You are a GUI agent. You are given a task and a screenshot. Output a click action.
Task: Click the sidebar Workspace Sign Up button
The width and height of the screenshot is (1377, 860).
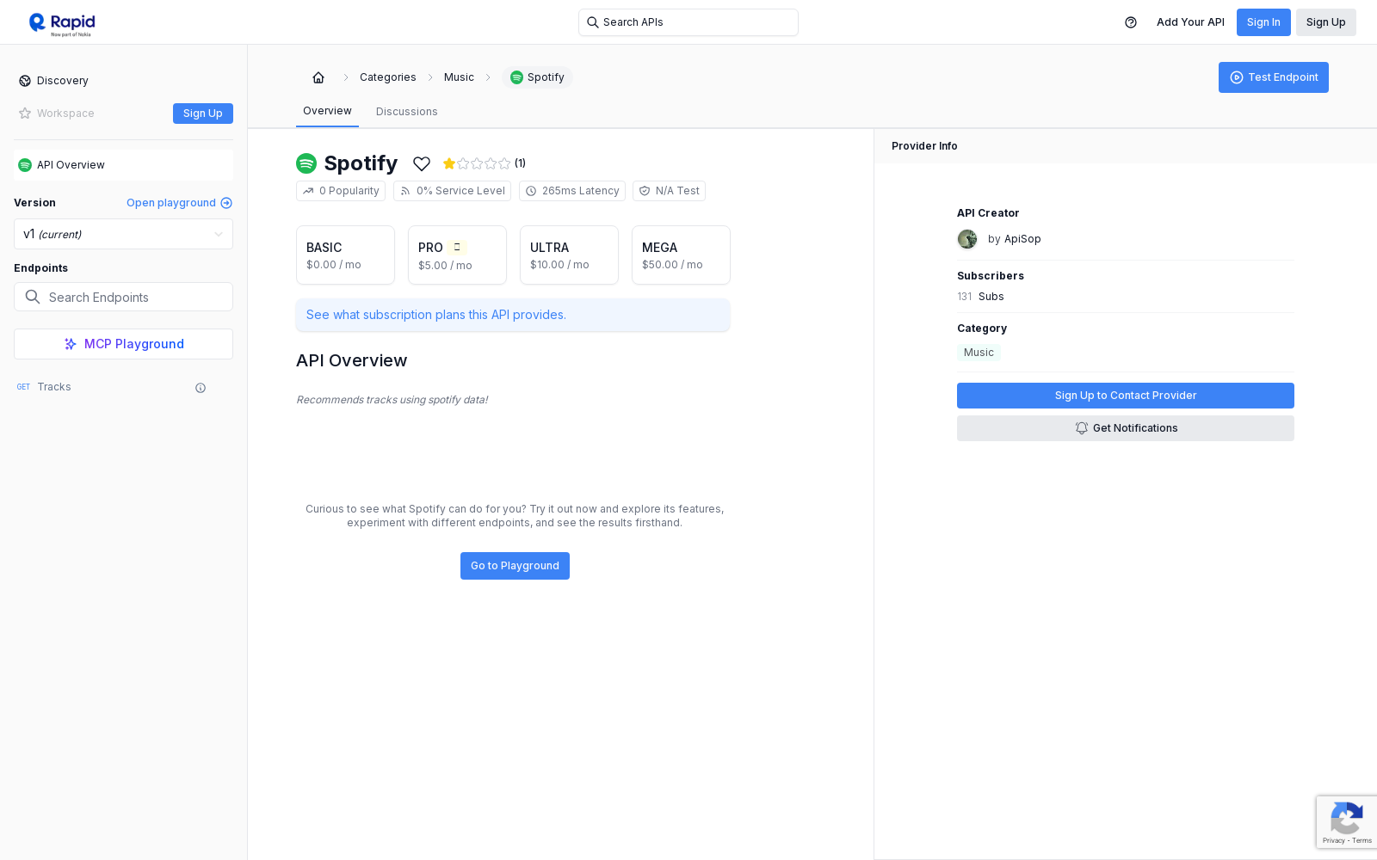coord(203,114)
